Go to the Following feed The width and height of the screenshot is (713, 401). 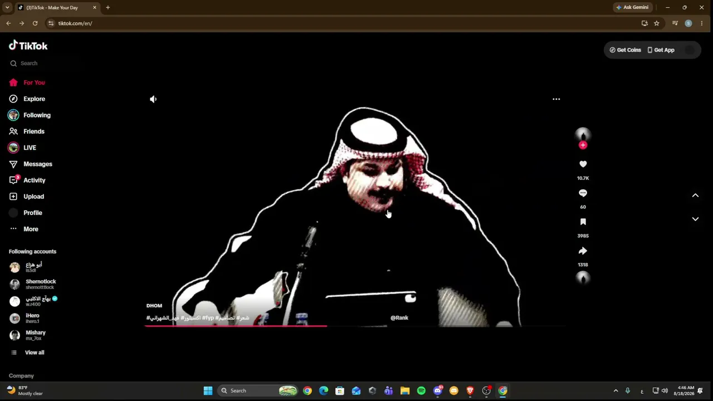coord(30,115)
